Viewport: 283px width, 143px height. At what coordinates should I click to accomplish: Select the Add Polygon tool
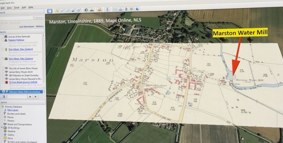(63, 11)
